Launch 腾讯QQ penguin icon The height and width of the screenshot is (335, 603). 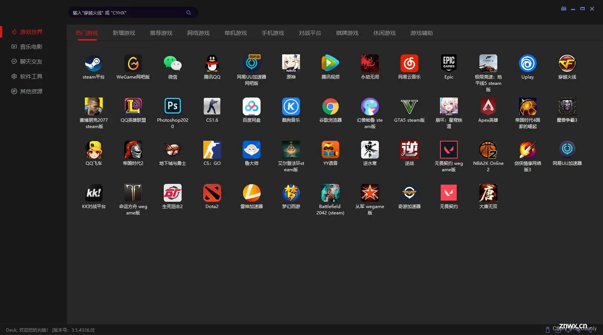click(212, 64)
